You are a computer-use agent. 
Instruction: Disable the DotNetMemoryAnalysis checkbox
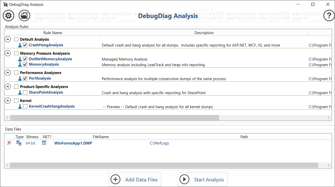25,59
